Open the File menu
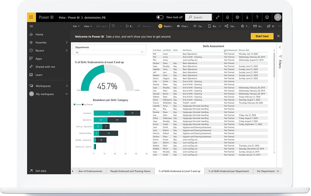Screen dimensions: 311x196 76,26
